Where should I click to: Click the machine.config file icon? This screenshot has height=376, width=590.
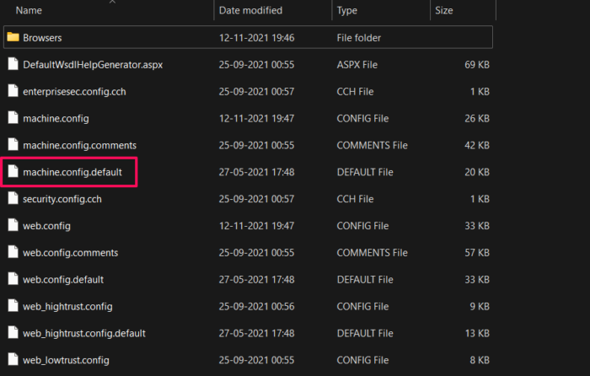click(13, 118)
